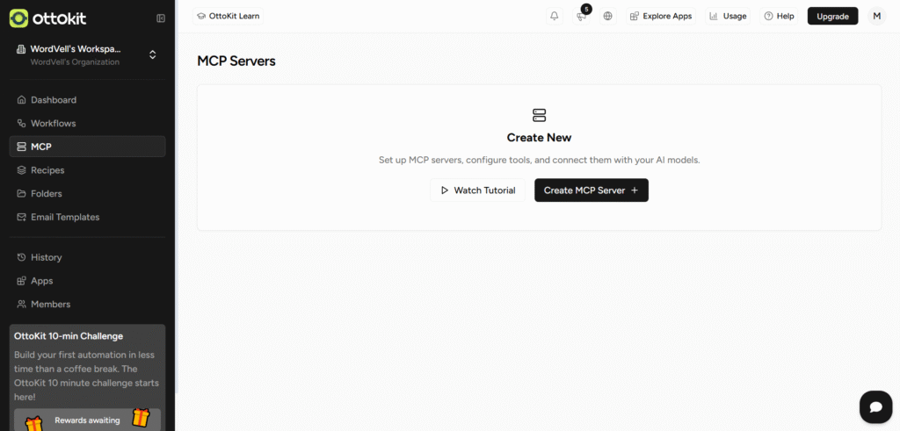
Task: Click the History clock icon
Action: click(x=21, y=257)
